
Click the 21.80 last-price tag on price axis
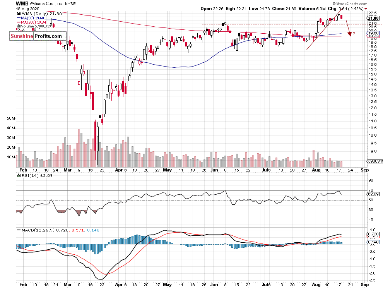coord(373,18)
